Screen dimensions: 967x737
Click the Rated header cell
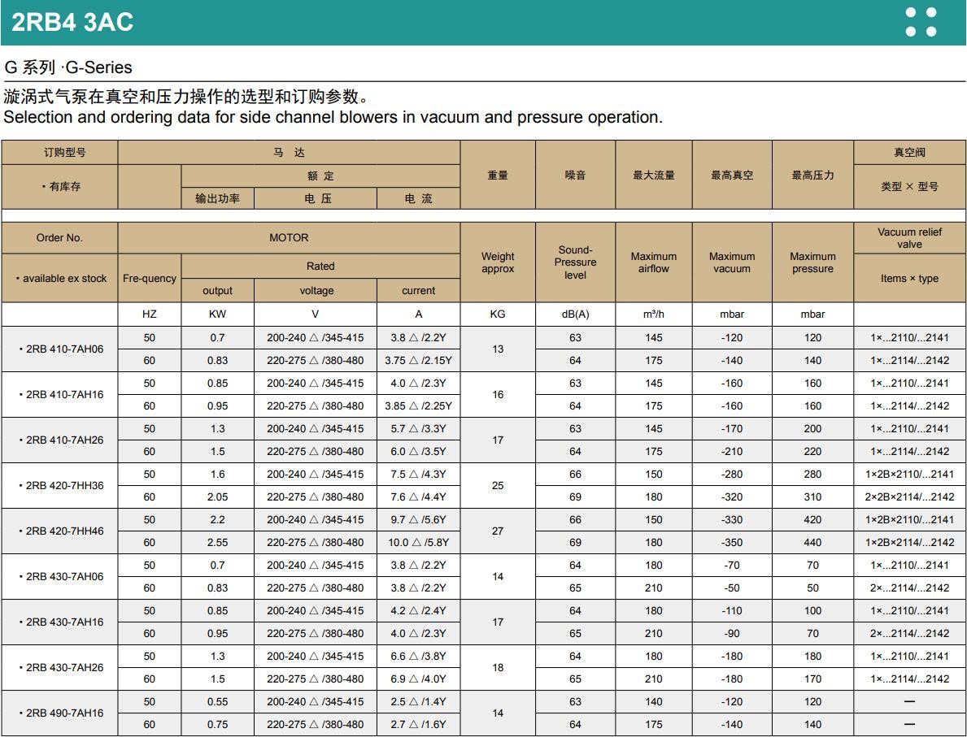[x=320, y=267]
